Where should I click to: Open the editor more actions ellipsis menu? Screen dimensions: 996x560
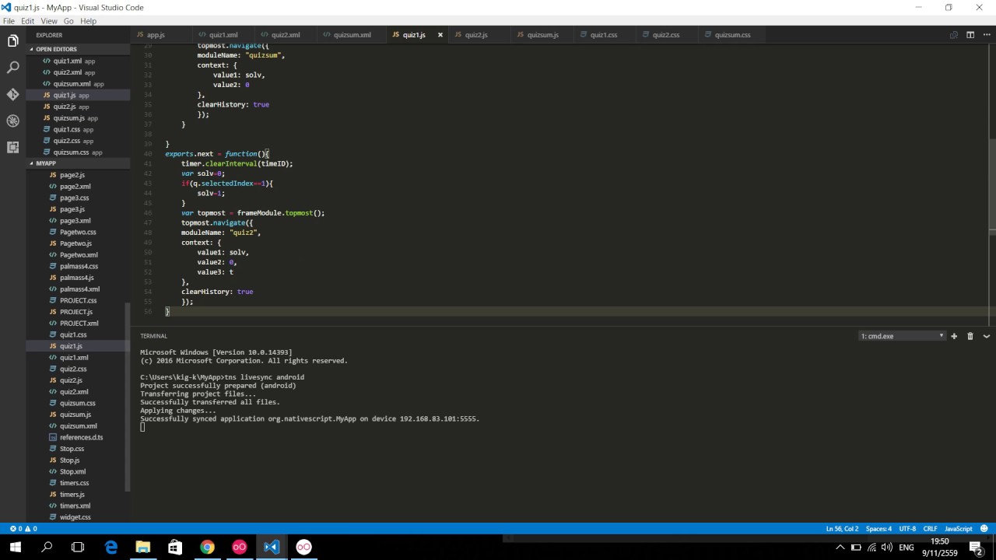[x=986, y=35]
